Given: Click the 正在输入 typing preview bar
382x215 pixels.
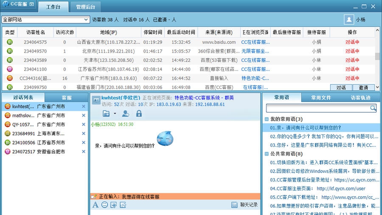Looking at the screenshot, I should click(x=175, y=196).
